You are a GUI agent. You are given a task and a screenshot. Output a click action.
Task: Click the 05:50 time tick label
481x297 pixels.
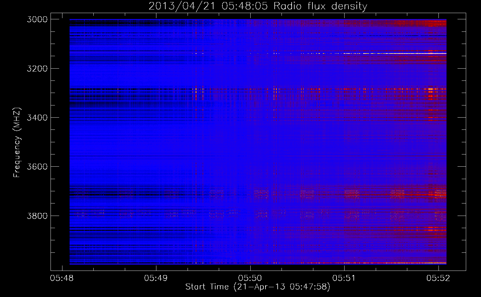point(250,278)
